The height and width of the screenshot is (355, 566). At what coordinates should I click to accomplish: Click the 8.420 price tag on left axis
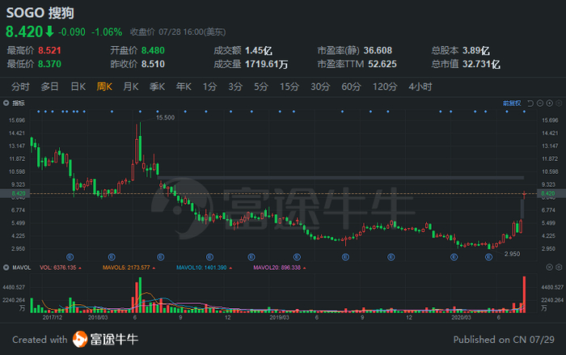[15, 193]
